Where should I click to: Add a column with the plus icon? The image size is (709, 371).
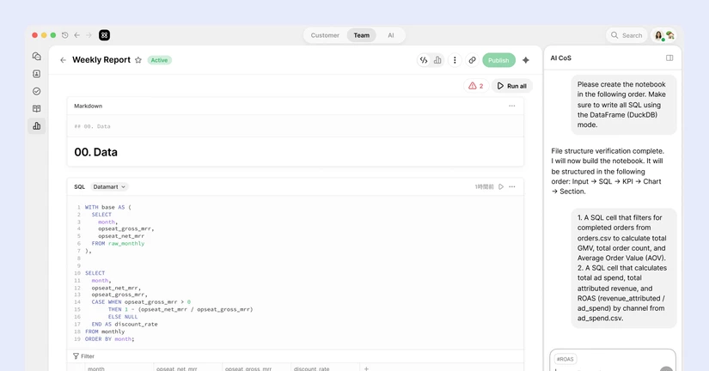coord(366,368)
